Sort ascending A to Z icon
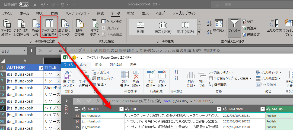The width and height of the screenshot is (293, 130). (209, 23)
